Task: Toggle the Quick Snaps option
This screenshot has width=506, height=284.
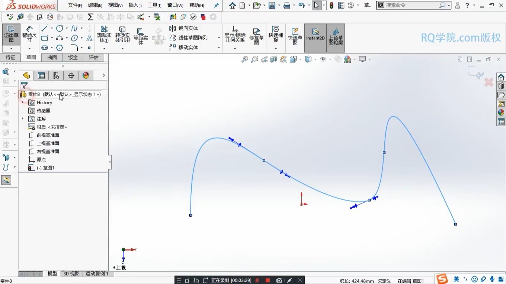Action: (x=275, y=35)
